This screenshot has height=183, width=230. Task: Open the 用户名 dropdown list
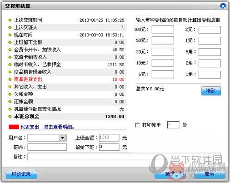coord(63,138)
